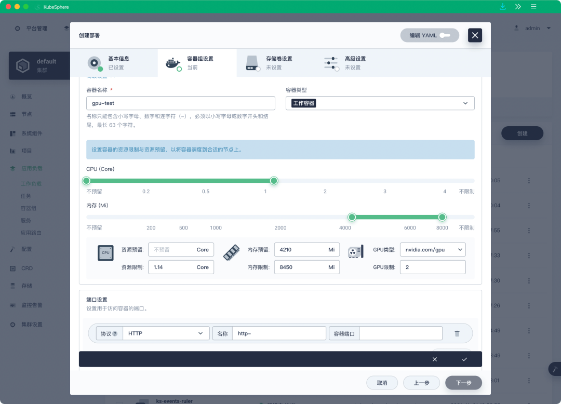Open the hamburger menu in title bar

(x=533, y=6)
